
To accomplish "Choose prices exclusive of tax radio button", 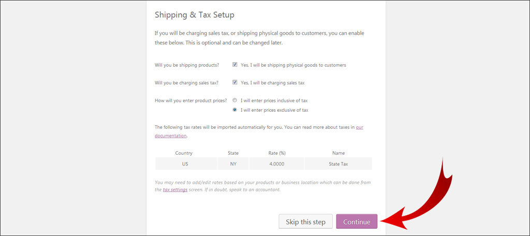I will (x=235, y=110).
